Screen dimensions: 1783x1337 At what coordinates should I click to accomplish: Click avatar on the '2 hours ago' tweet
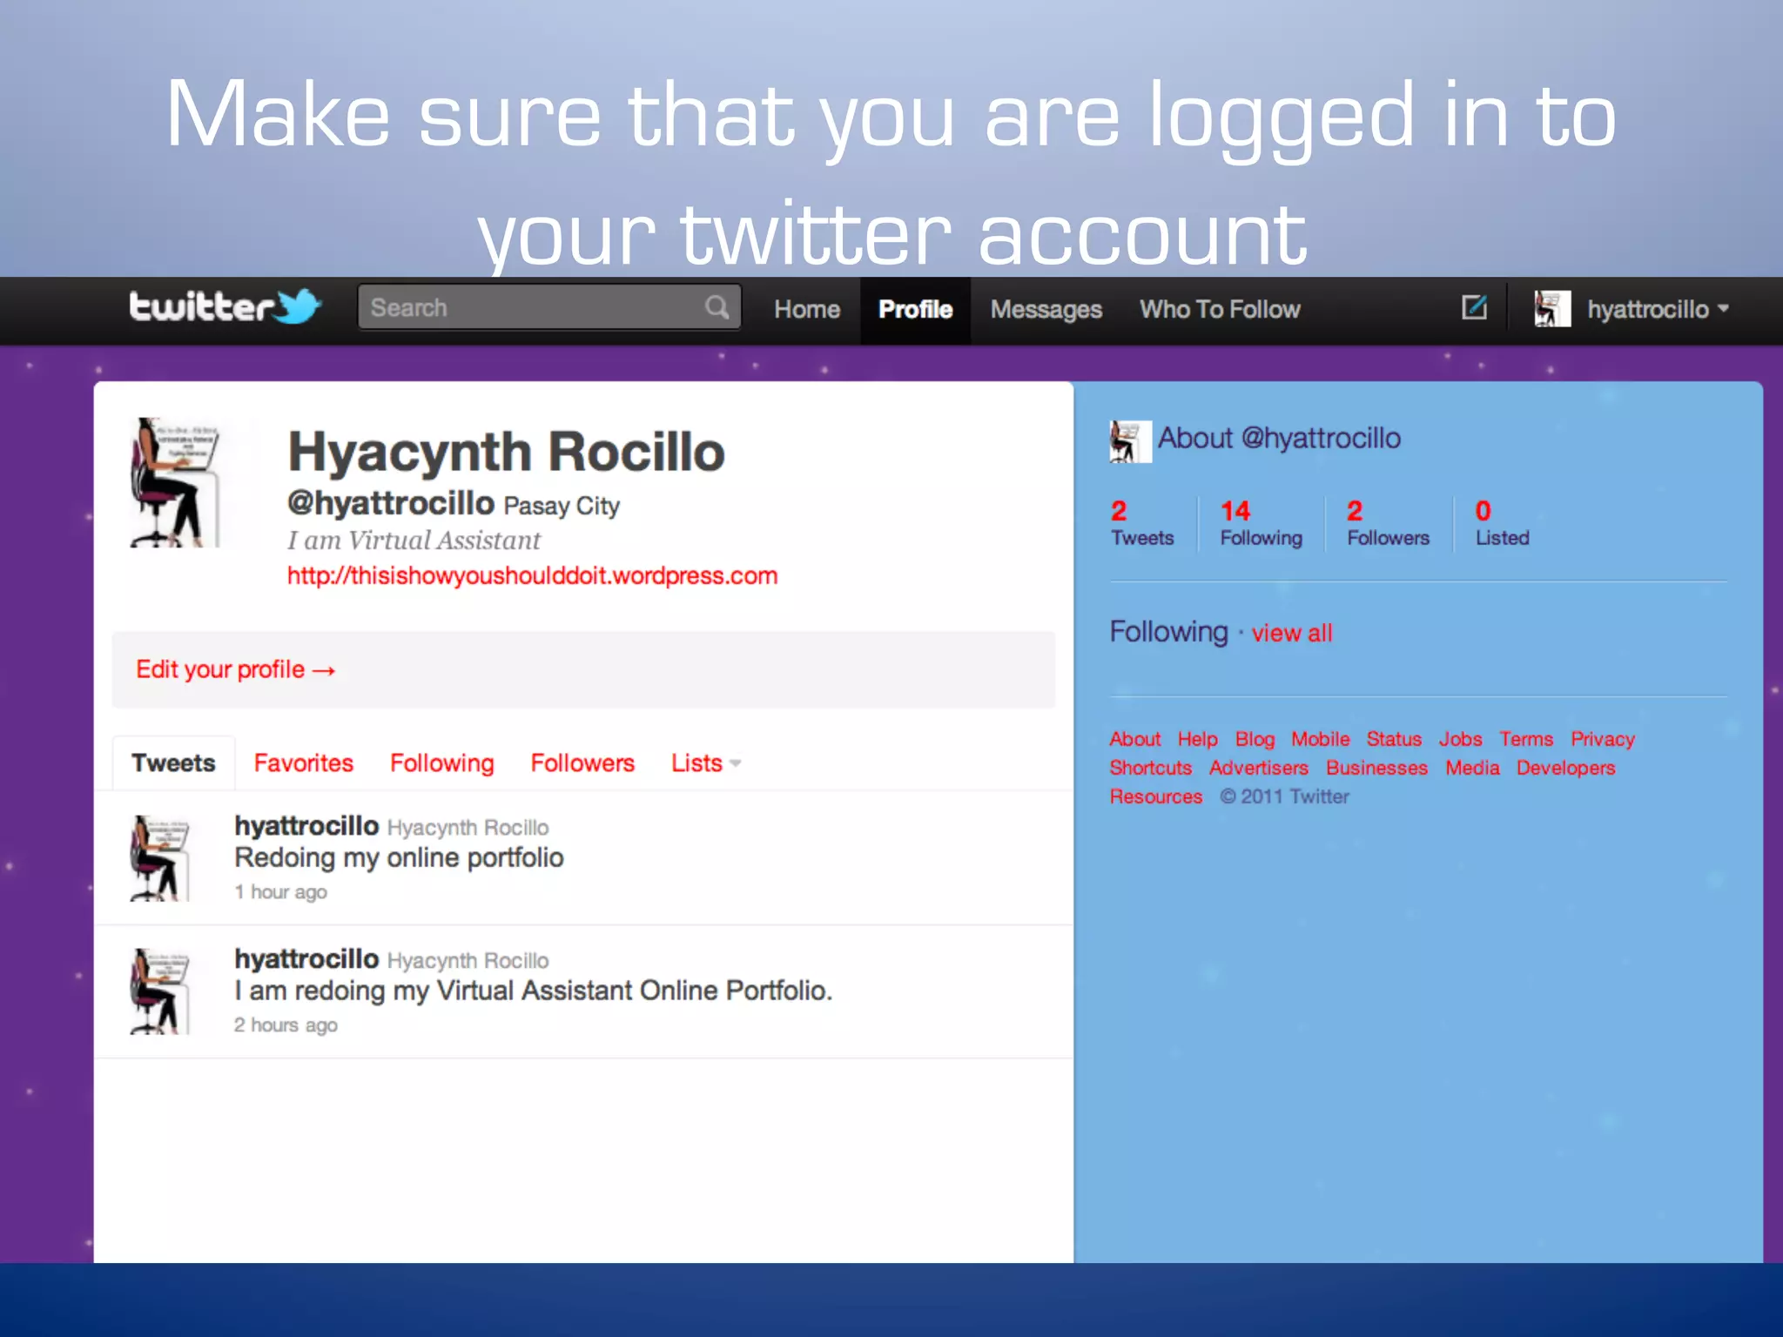(160, 991)
